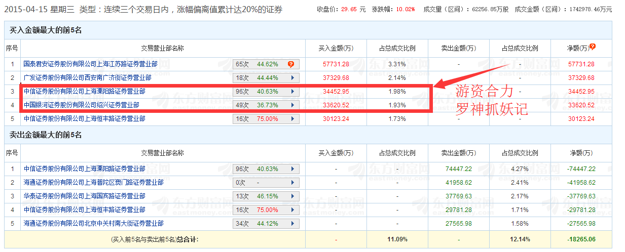This screenshot has width=625, height=252.
Task: Select sell amount cell 41958.62
Action: (458, 183)
